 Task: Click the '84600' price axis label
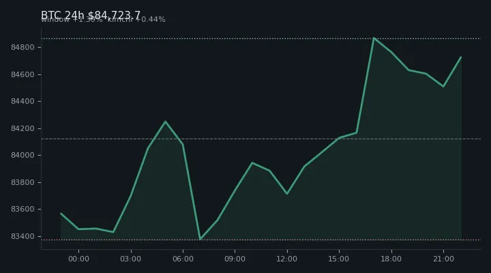[x=23, y=74]
